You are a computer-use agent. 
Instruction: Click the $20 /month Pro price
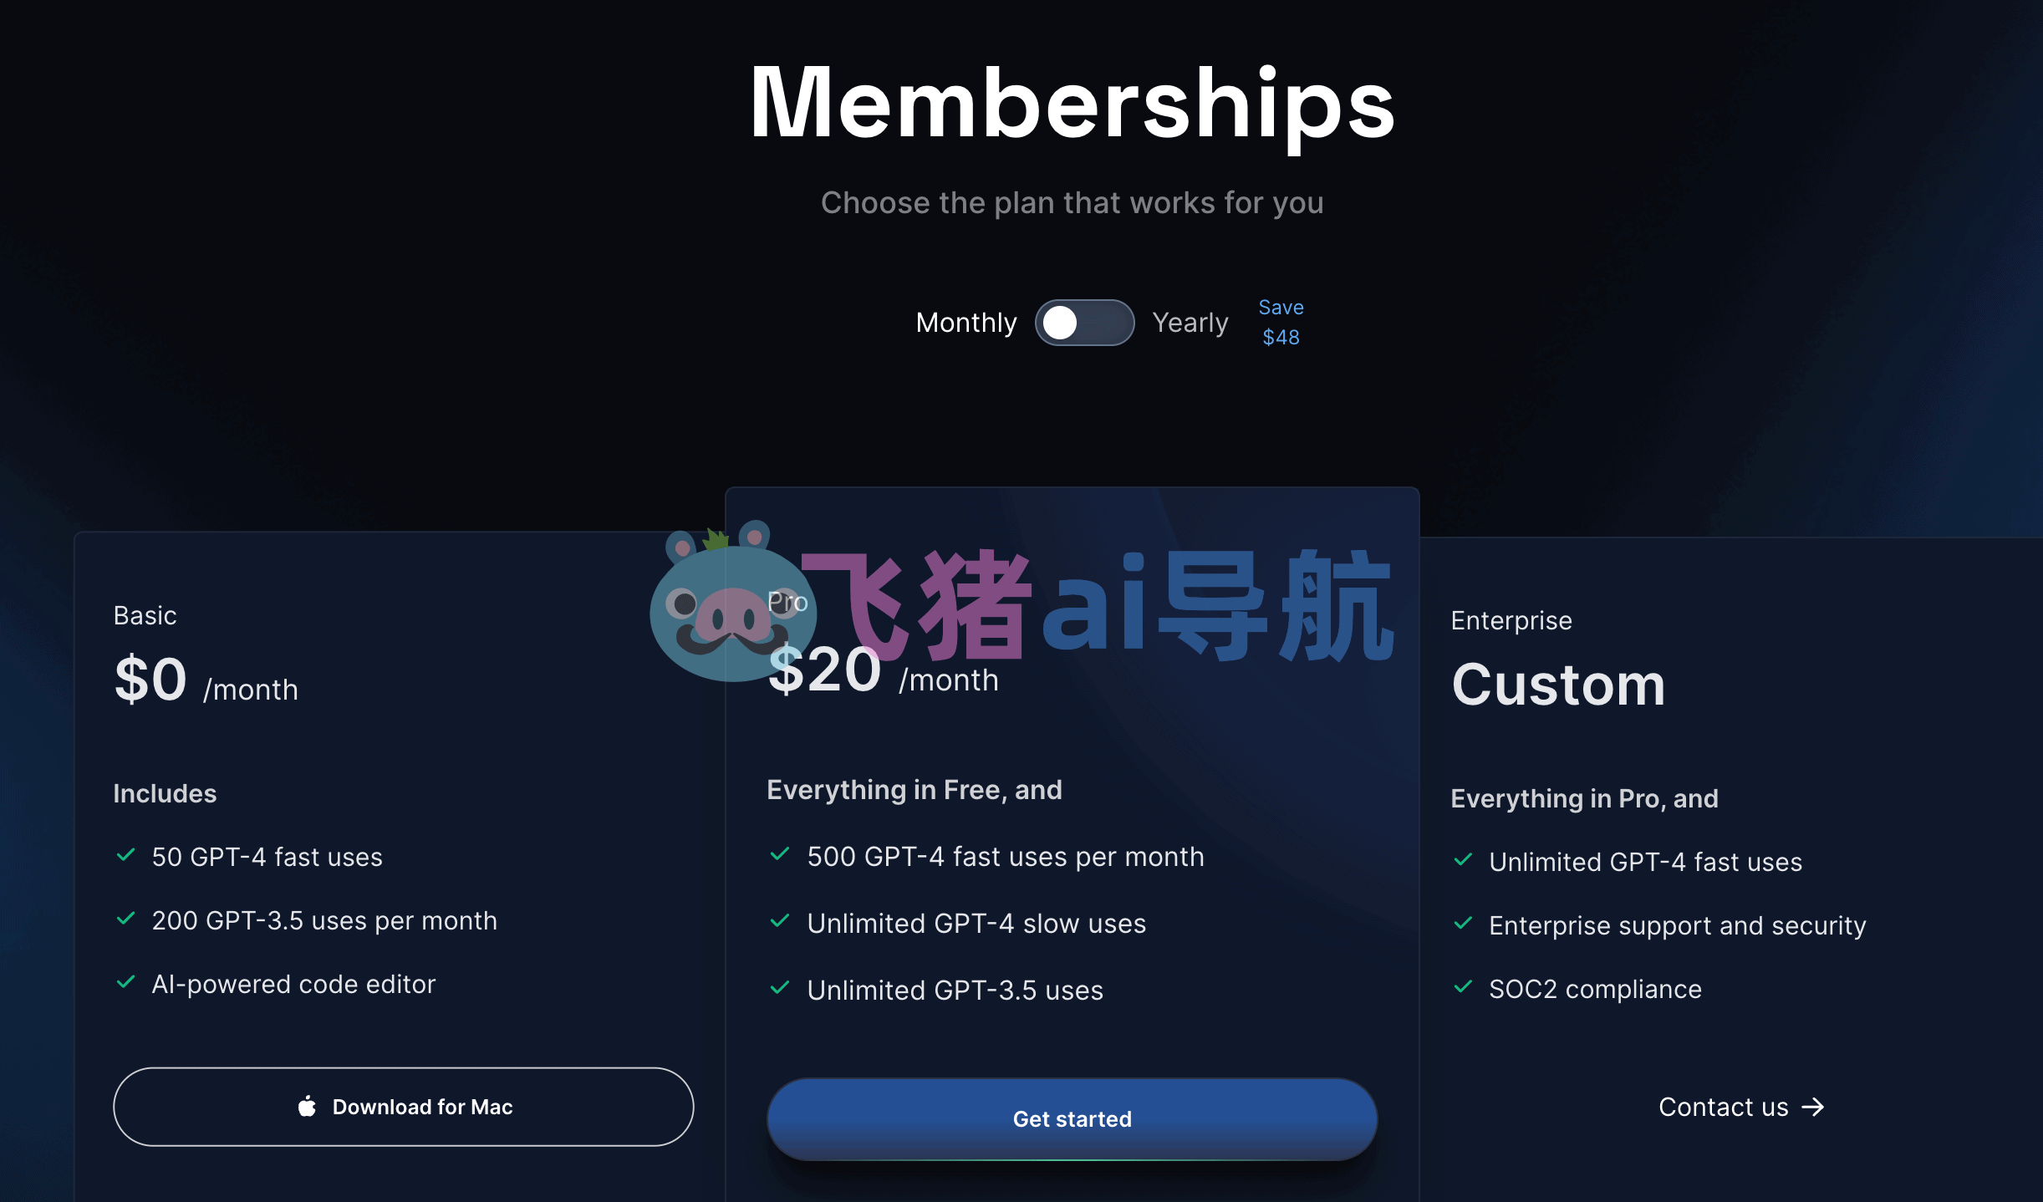pos(883,672)
